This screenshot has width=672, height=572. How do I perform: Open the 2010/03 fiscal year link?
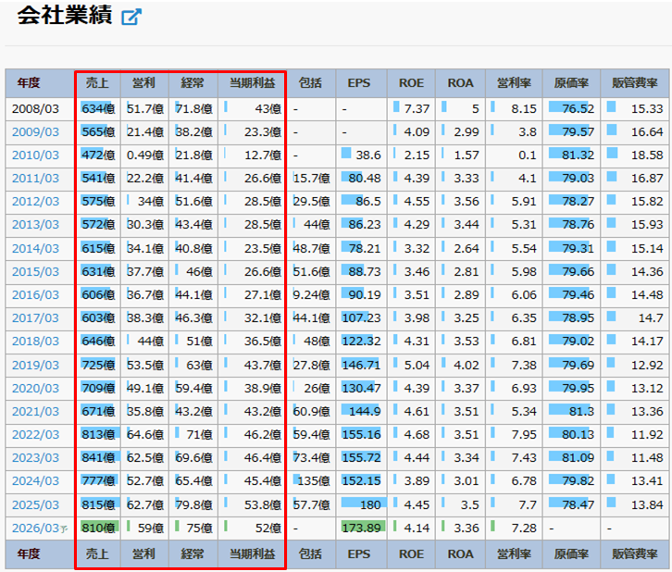(35, 155)
